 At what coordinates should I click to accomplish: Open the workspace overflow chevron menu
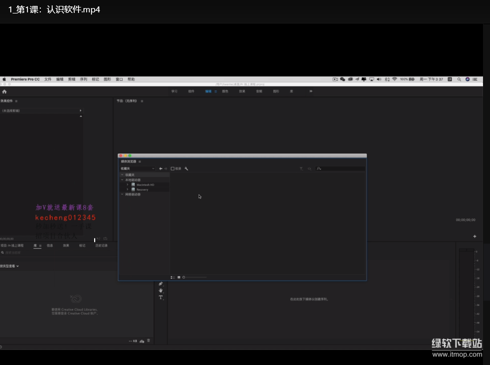click(x=311, y=92)
